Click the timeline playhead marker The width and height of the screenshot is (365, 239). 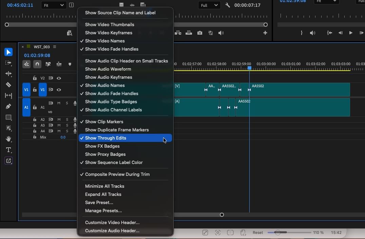point(249,68)
